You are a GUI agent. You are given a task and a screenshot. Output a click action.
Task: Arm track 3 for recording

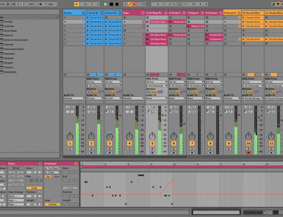point(110,152)
